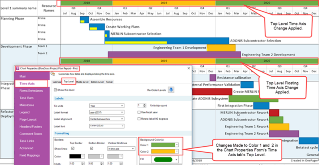Image resolution: width=319 pixels, height=165 pixels.
Task: Click the time axis clock icon beside the description
Action: [53, 74]
